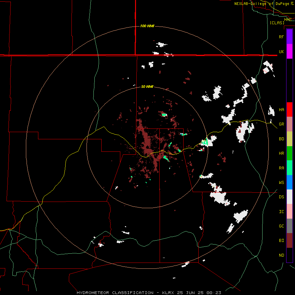Select the light pink IC ice crystals swatch
This screenshot has height=295, width=295.
click(x=289, y=211)
